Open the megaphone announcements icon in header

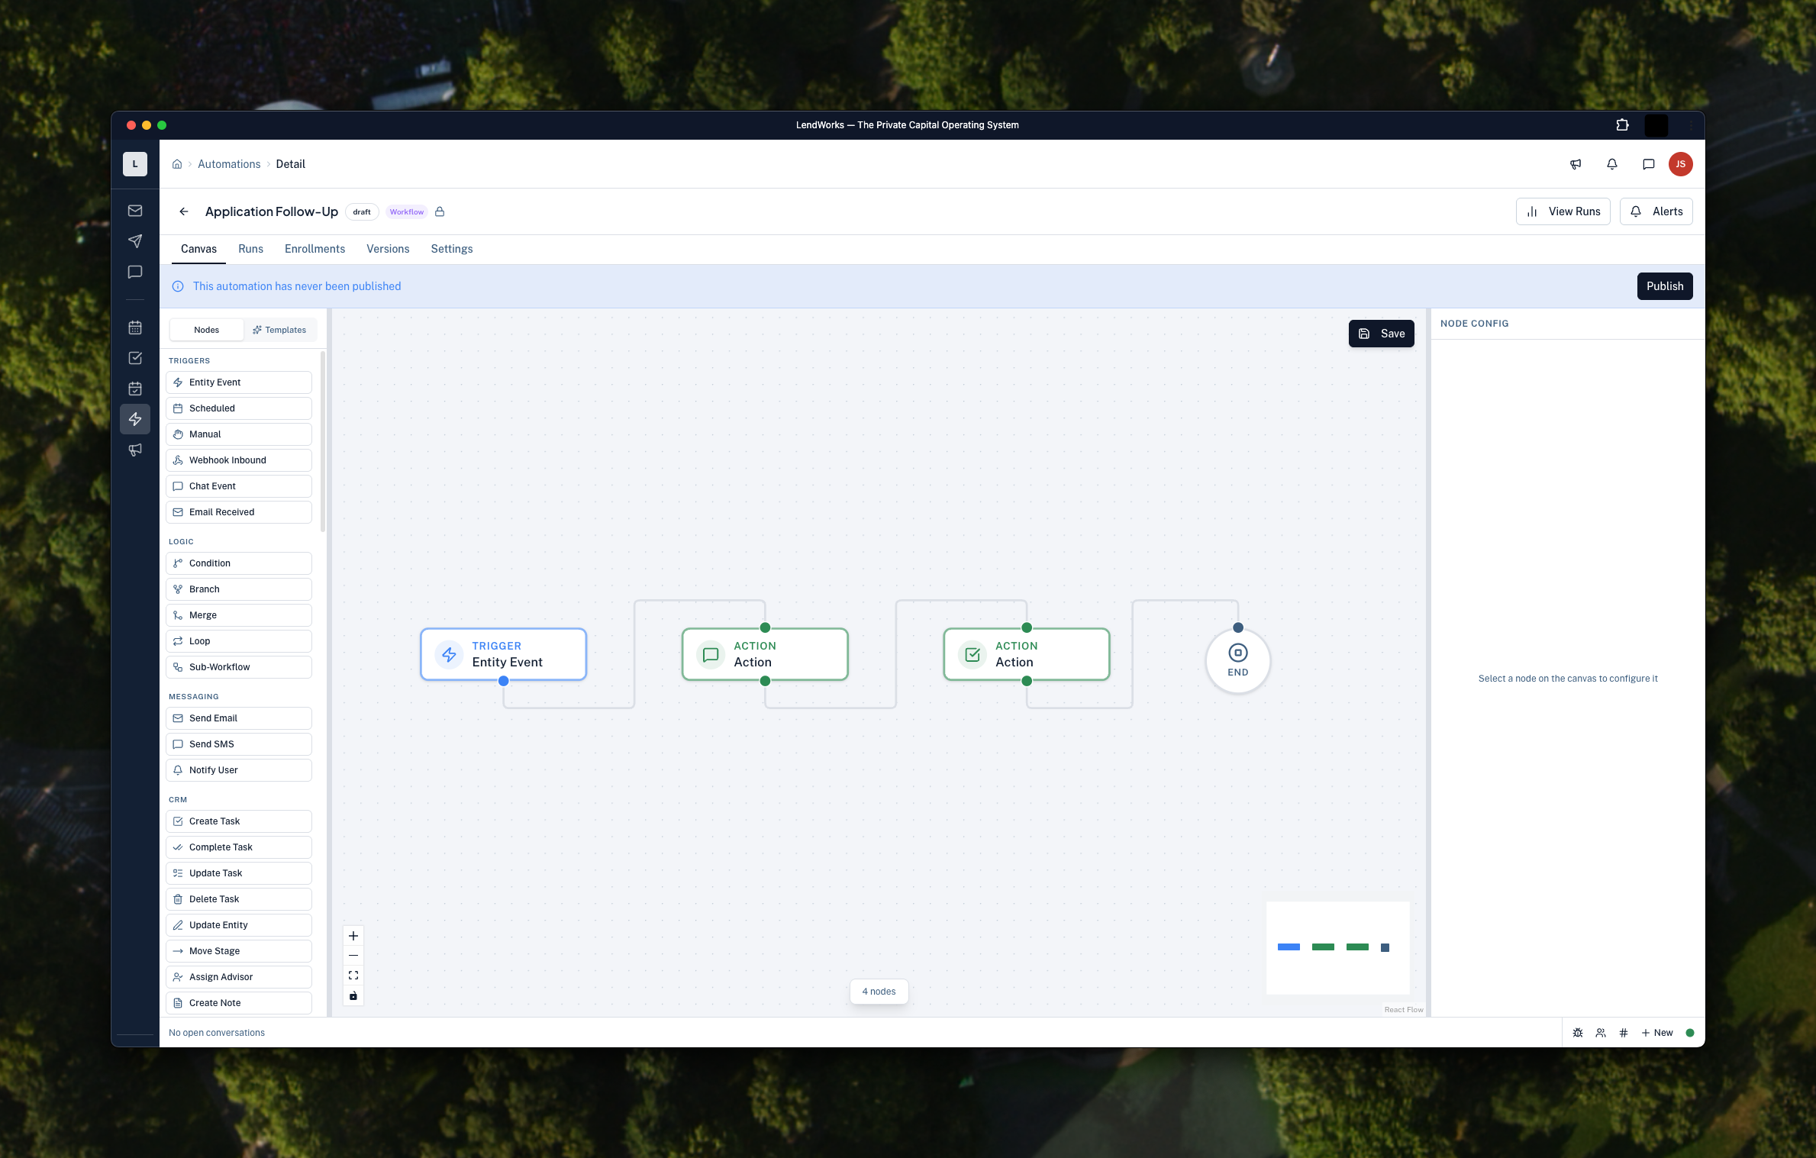point(1576,164)
